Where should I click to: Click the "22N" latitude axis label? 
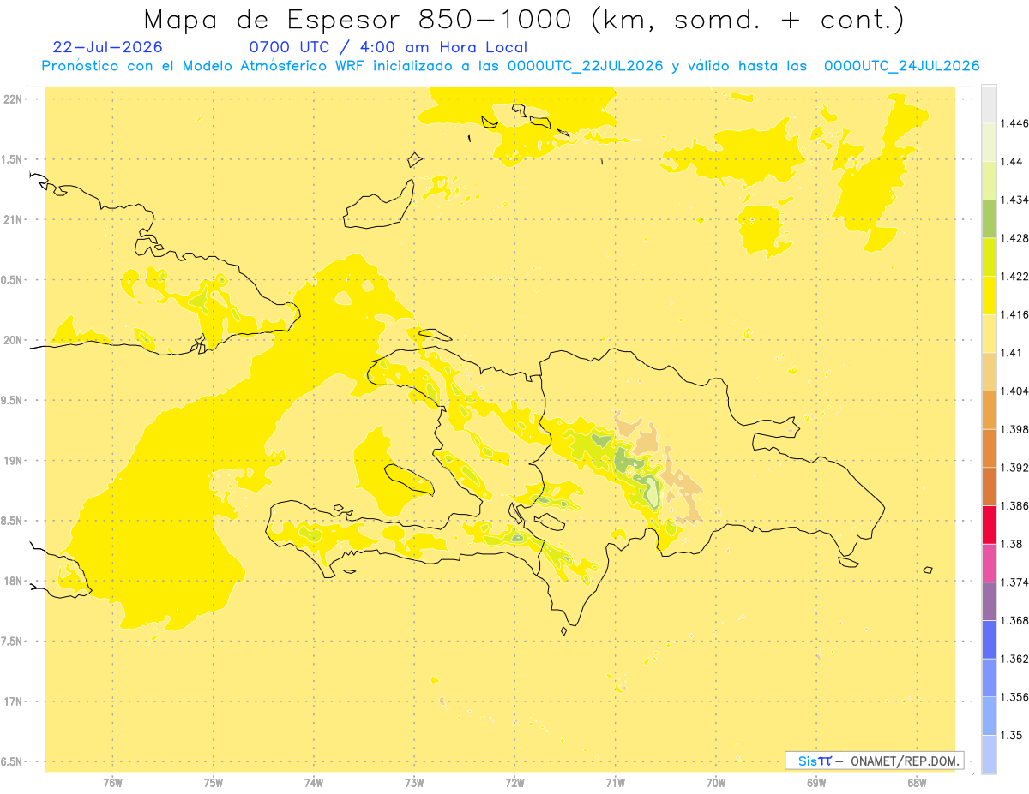pyautogui.click(x=15, y=99)
